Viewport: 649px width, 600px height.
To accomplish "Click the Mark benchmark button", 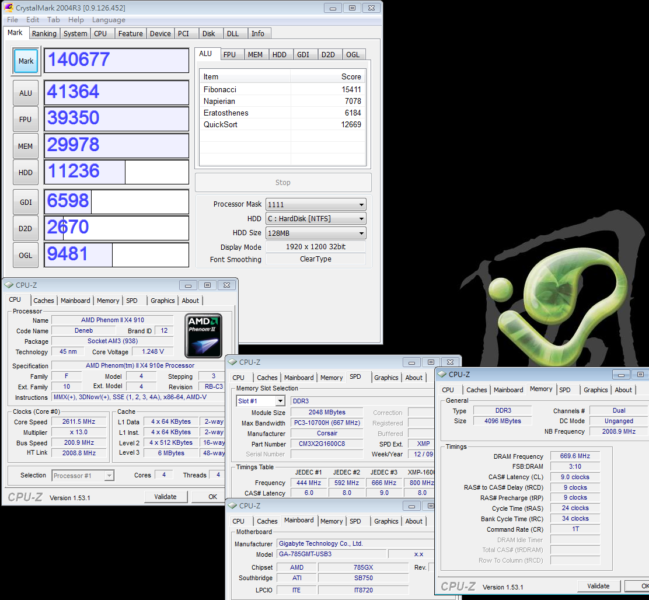I will [26, 61].
